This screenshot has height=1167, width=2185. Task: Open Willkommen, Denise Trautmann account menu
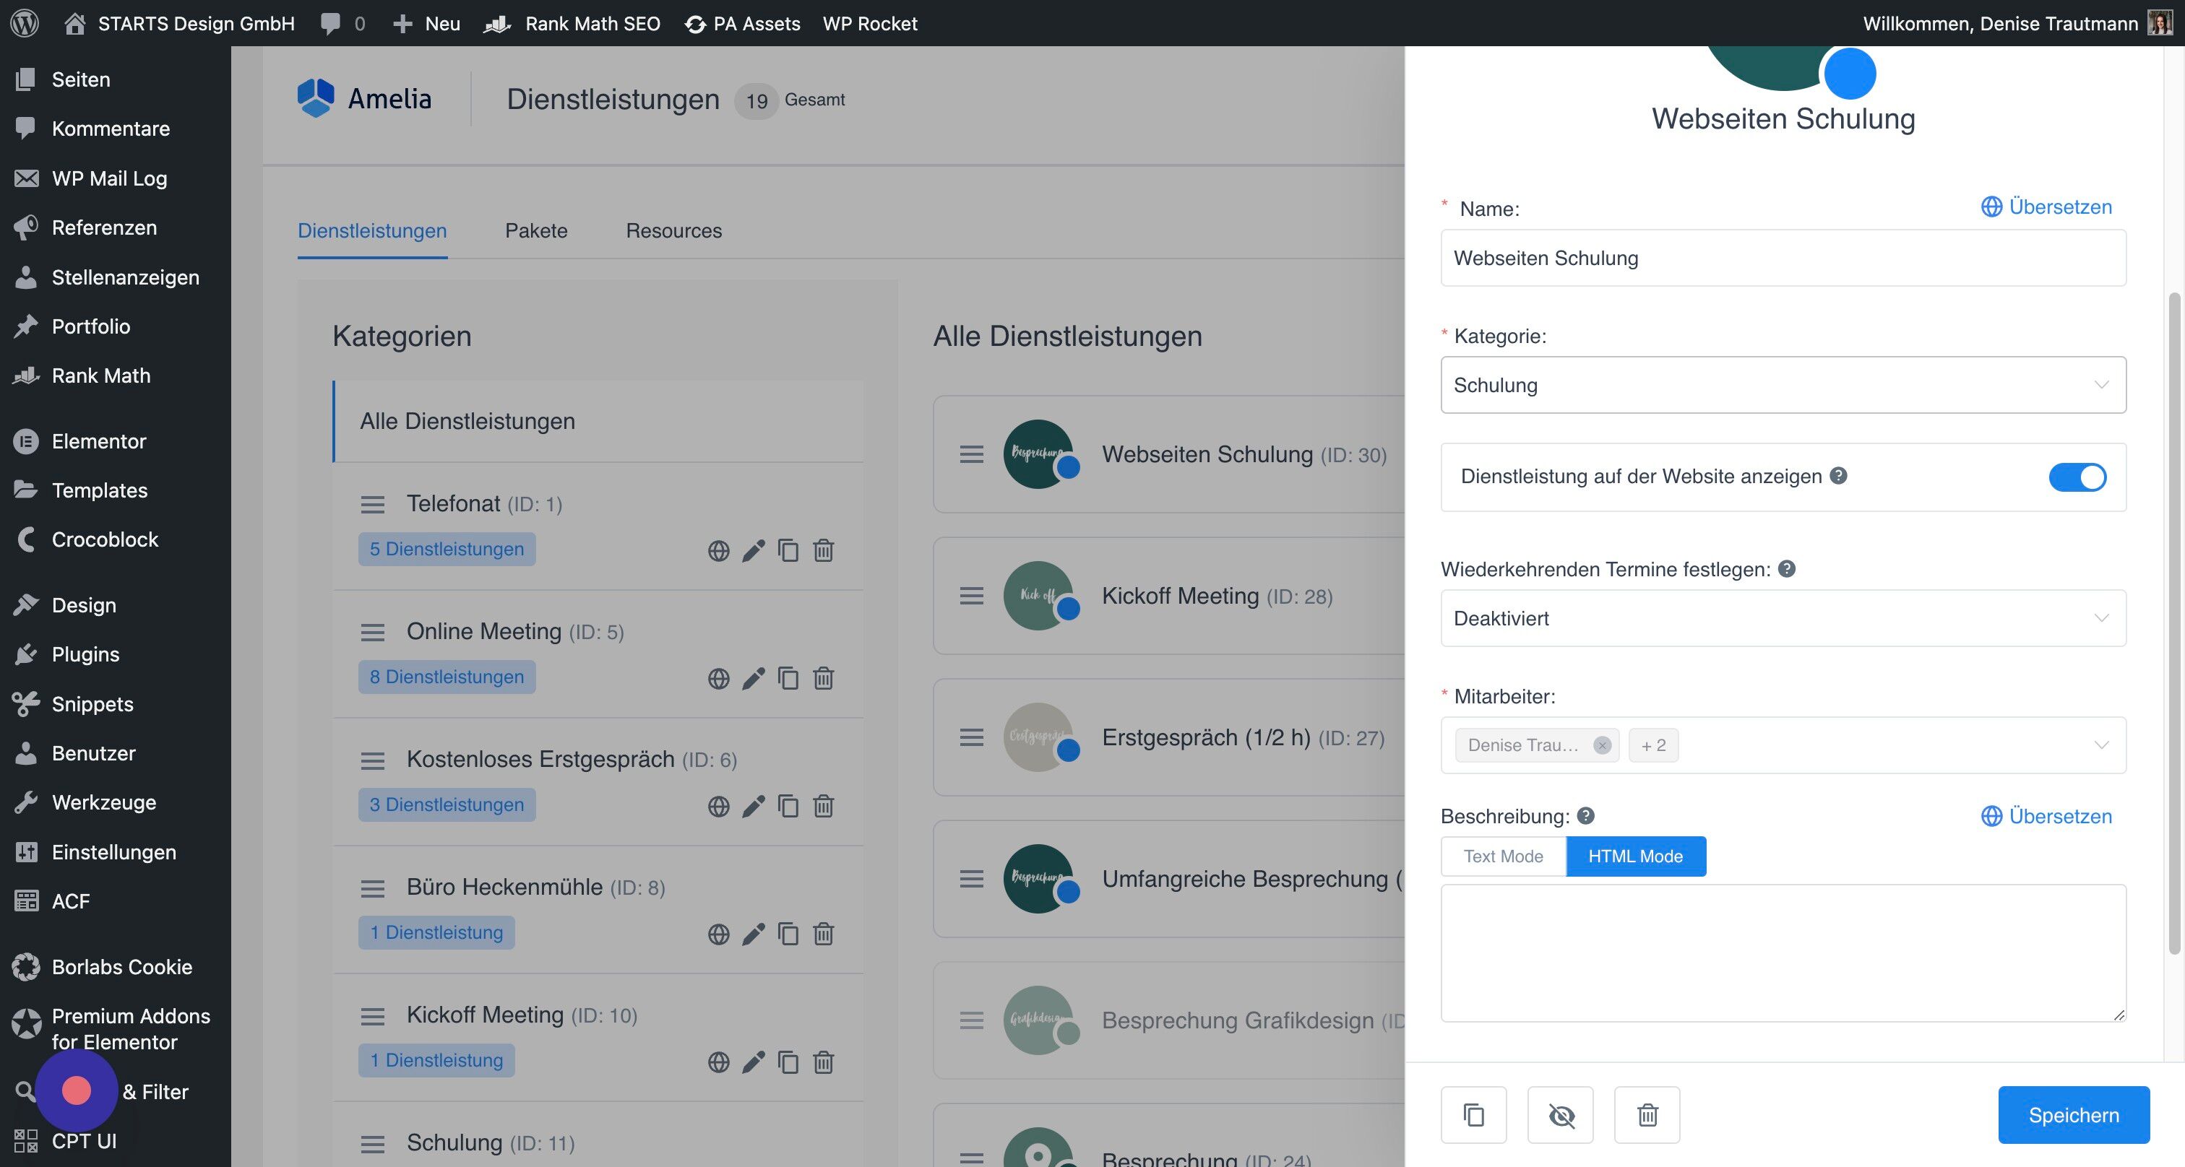(x=2017, y=23)
